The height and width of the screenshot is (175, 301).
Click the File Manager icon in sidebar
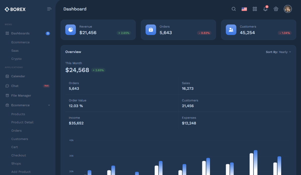(7, 95)
